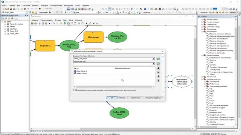
Task: Click the Add Data icon in ModelBuilder toolbar
Action: tap(61, 23)
